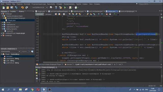Select Plugin.java in project tree
Viewport: 163px width, 92px height.
coord(12,20)
